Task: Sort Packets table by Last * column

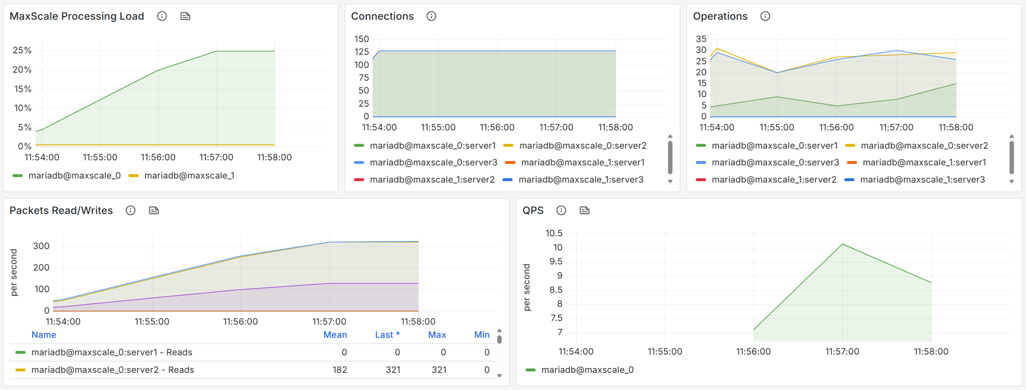Action: click(387, 335)
